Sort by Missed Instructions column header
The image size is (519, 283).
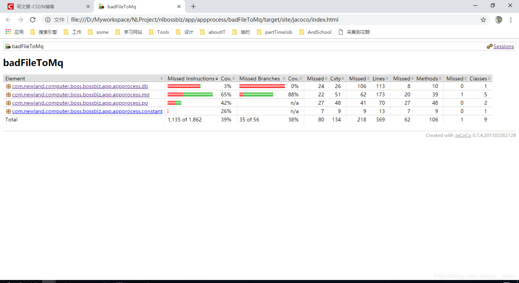pos(192,79)
